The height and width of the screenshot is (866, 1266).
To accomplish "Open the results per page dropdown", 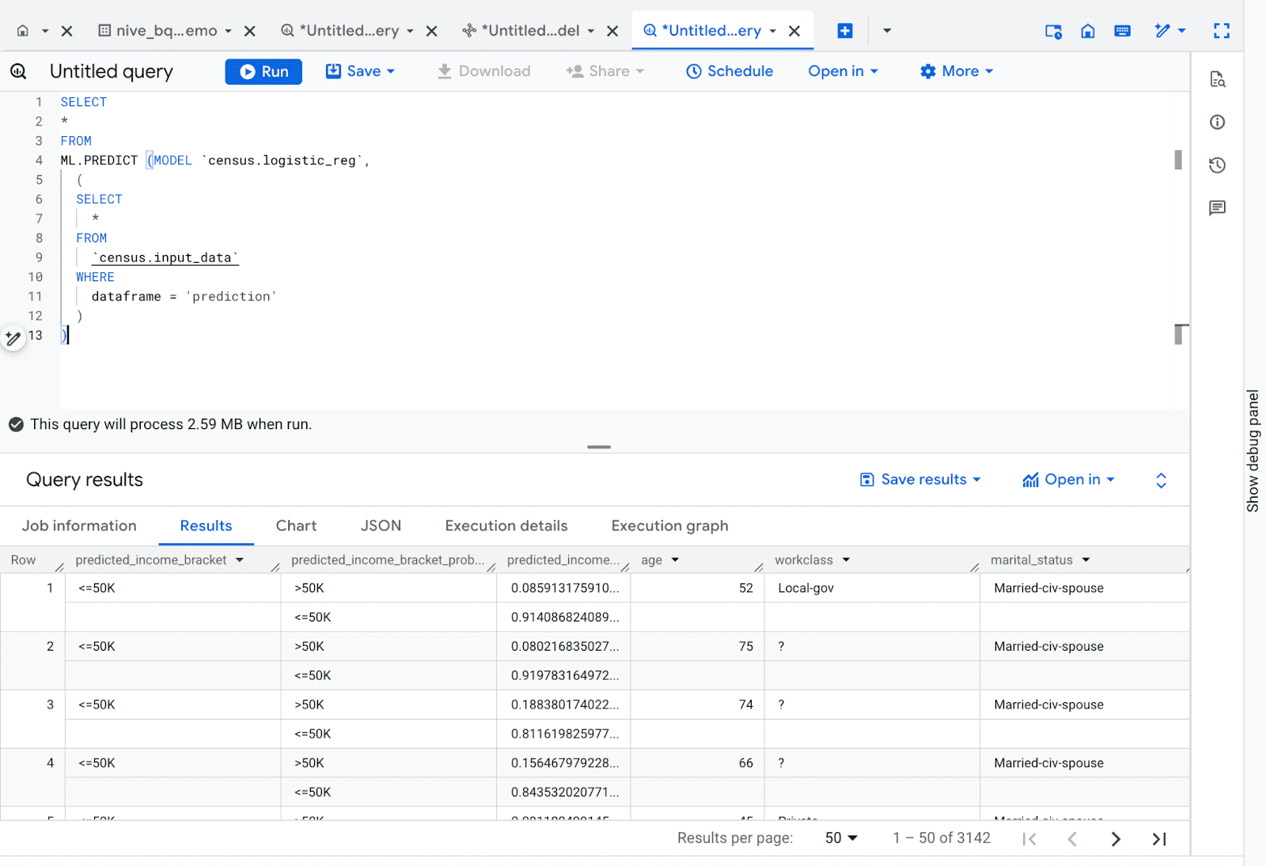I will [x=840, y=838].
